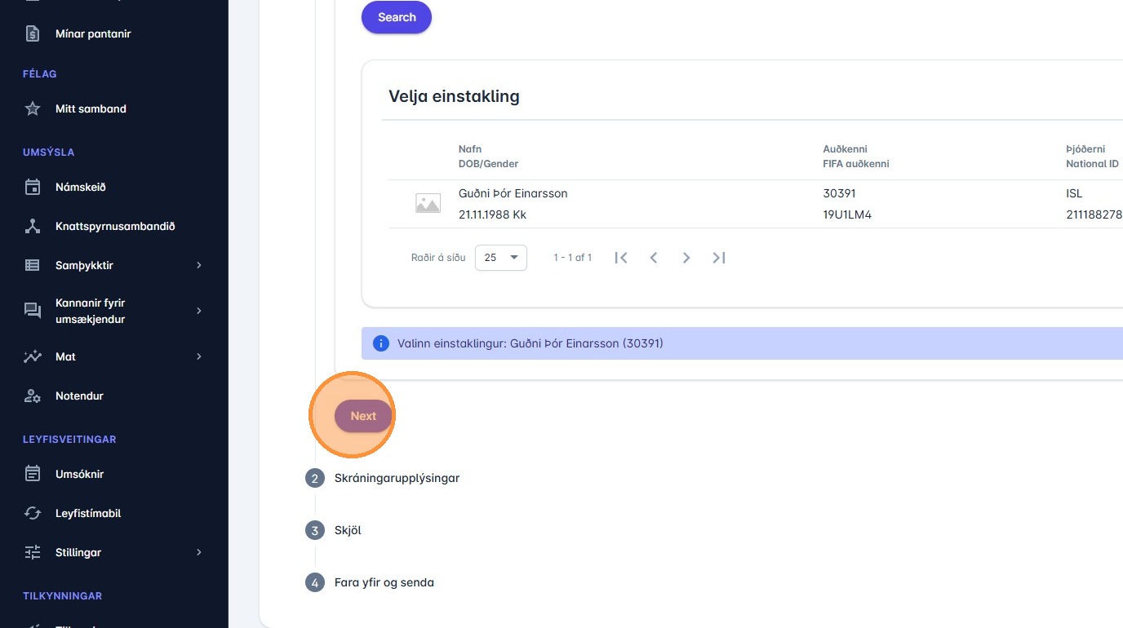
Task: Click the Leyfistímabil cycle arrows icon
Action: pyautogui.click(x=33, y=513)
